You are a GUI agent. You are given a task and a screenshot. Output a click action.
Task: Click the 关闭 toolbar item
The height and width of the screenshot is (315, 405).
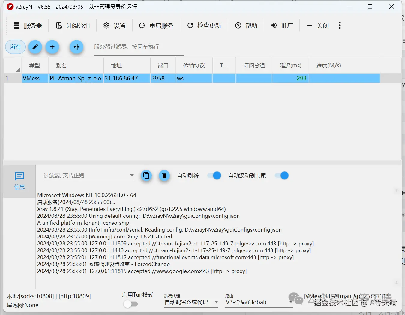[318, 25]
